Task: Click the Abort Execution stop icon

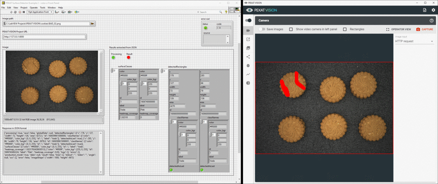Action: (20, 12)
